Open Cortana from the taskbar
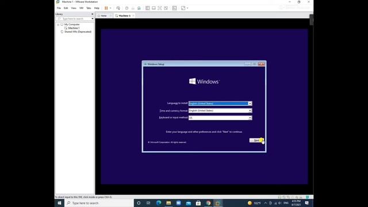Image resolution: width=368 pixels, height=207 pixels. (x=139, y=203)
